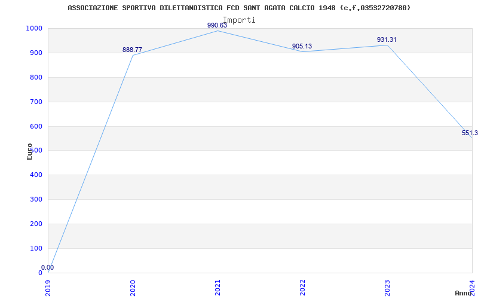This screenshot has height=299, width=478.
Task: Click the 2020 x-axis year label
Action: [133, 288]
